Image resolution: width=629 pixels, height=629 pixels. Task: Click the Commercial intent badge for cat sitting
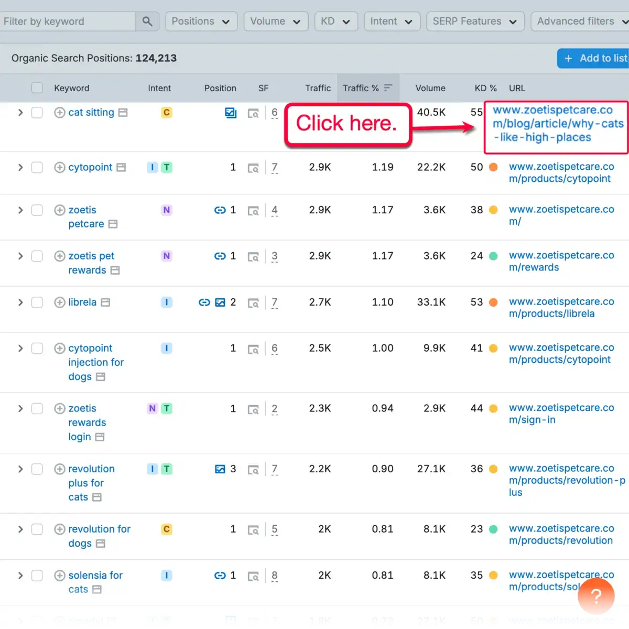click(x=166, y=112)
